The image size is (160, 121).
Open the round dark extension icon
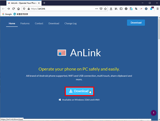[x=126, y=9]
